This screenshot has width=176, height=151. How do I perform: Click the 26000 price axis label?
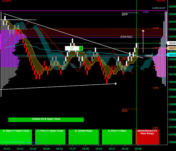[173, 89]
